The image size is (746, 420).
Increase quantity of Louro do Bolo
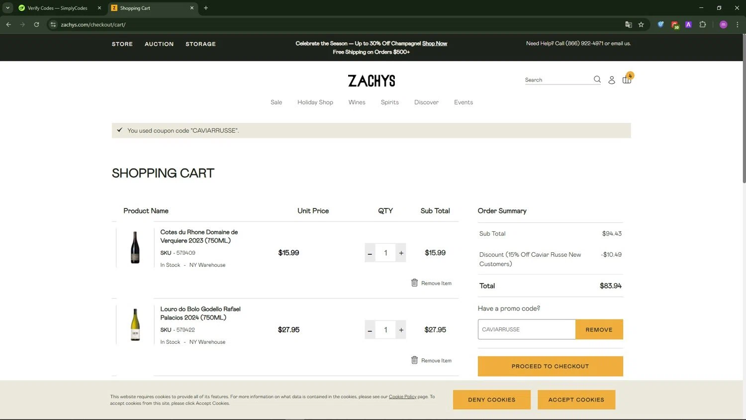pos(401,330)
